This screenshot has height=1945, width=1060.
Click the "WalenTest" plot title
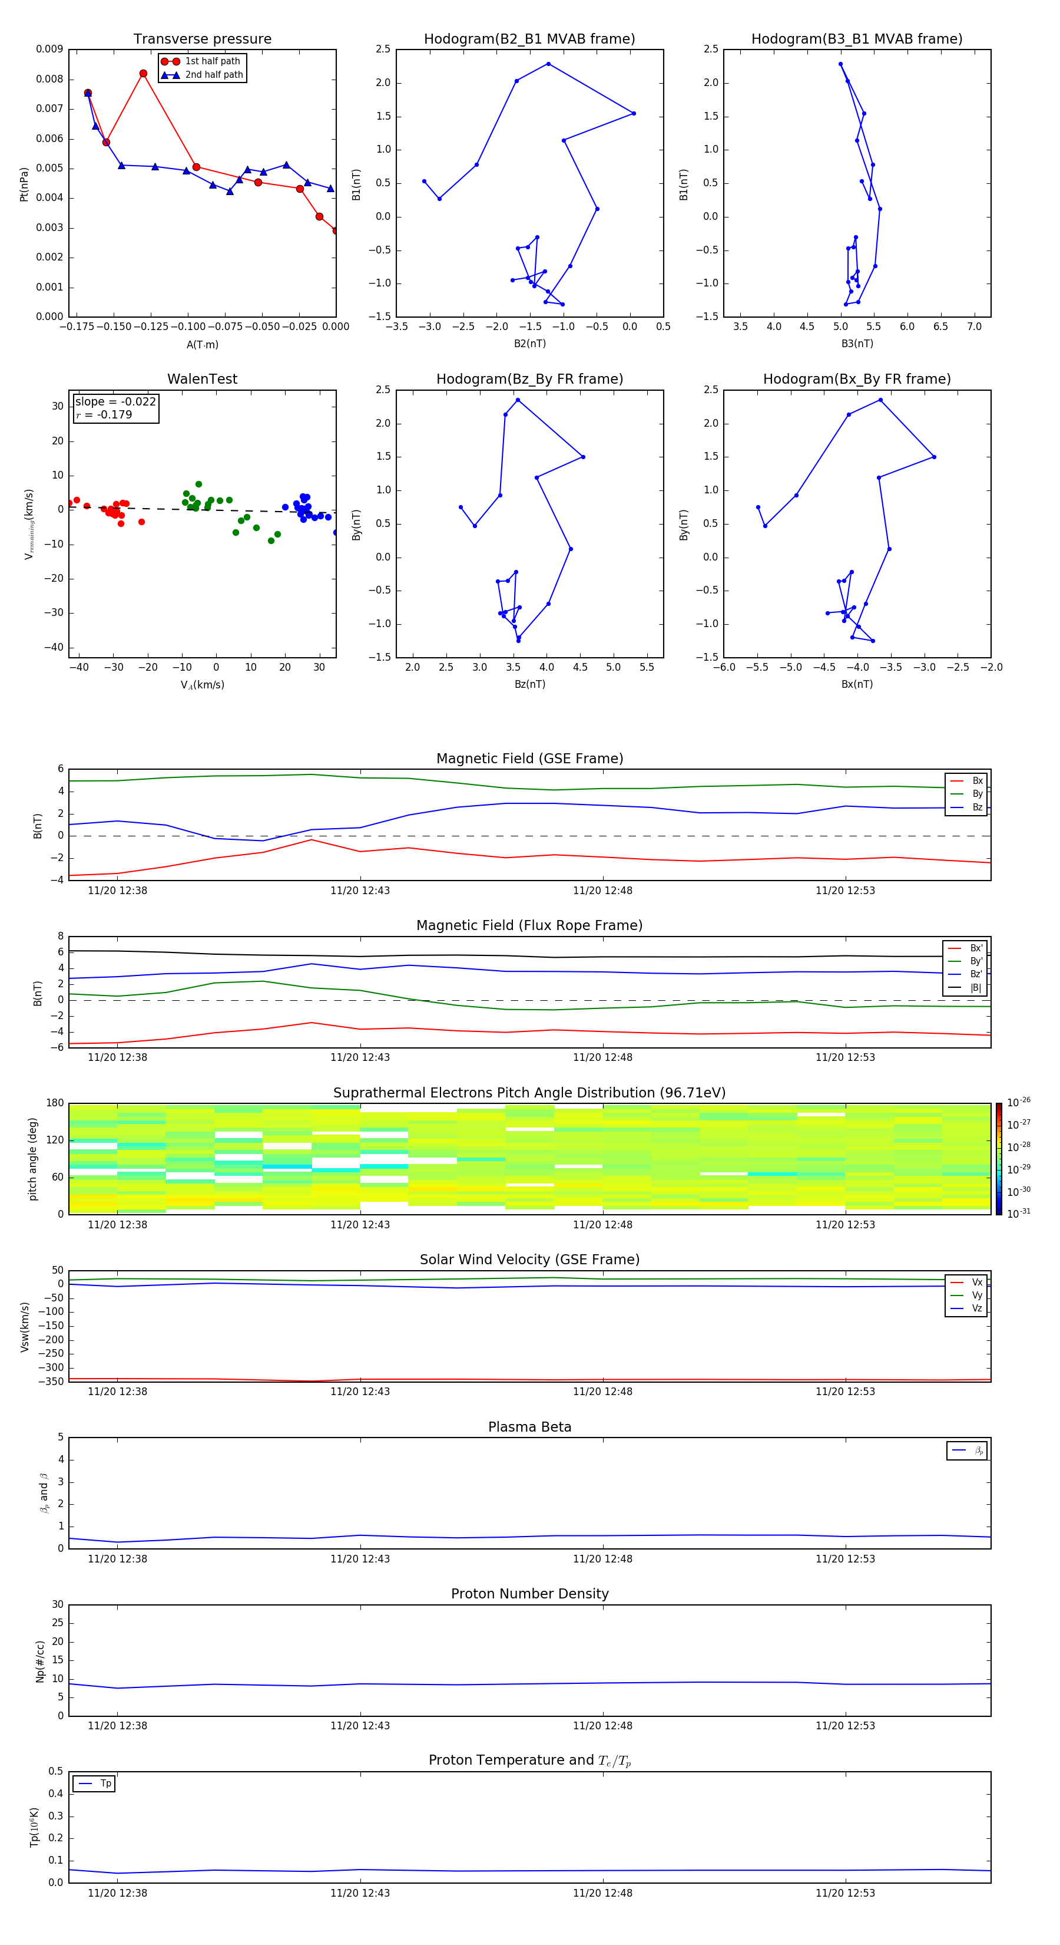(202, 379)
